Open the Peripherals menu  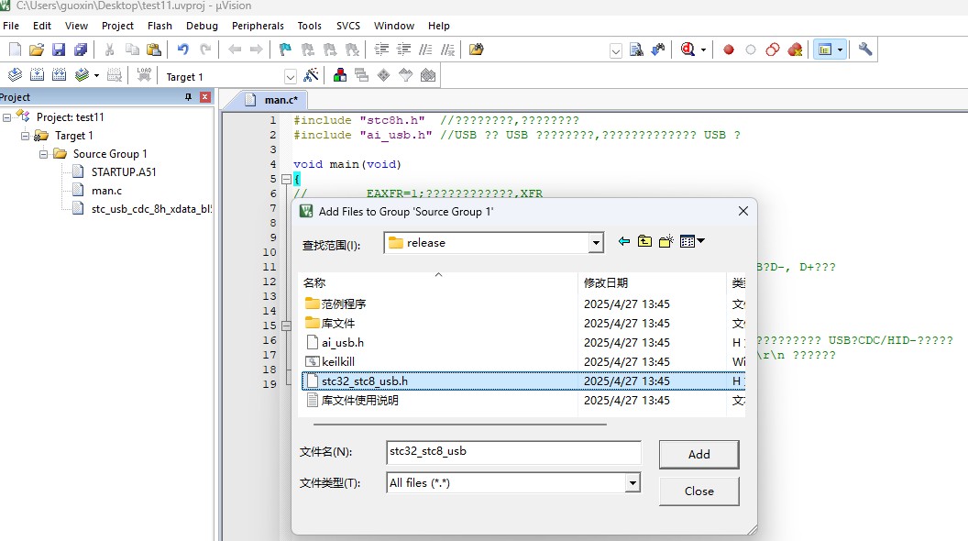258,26
